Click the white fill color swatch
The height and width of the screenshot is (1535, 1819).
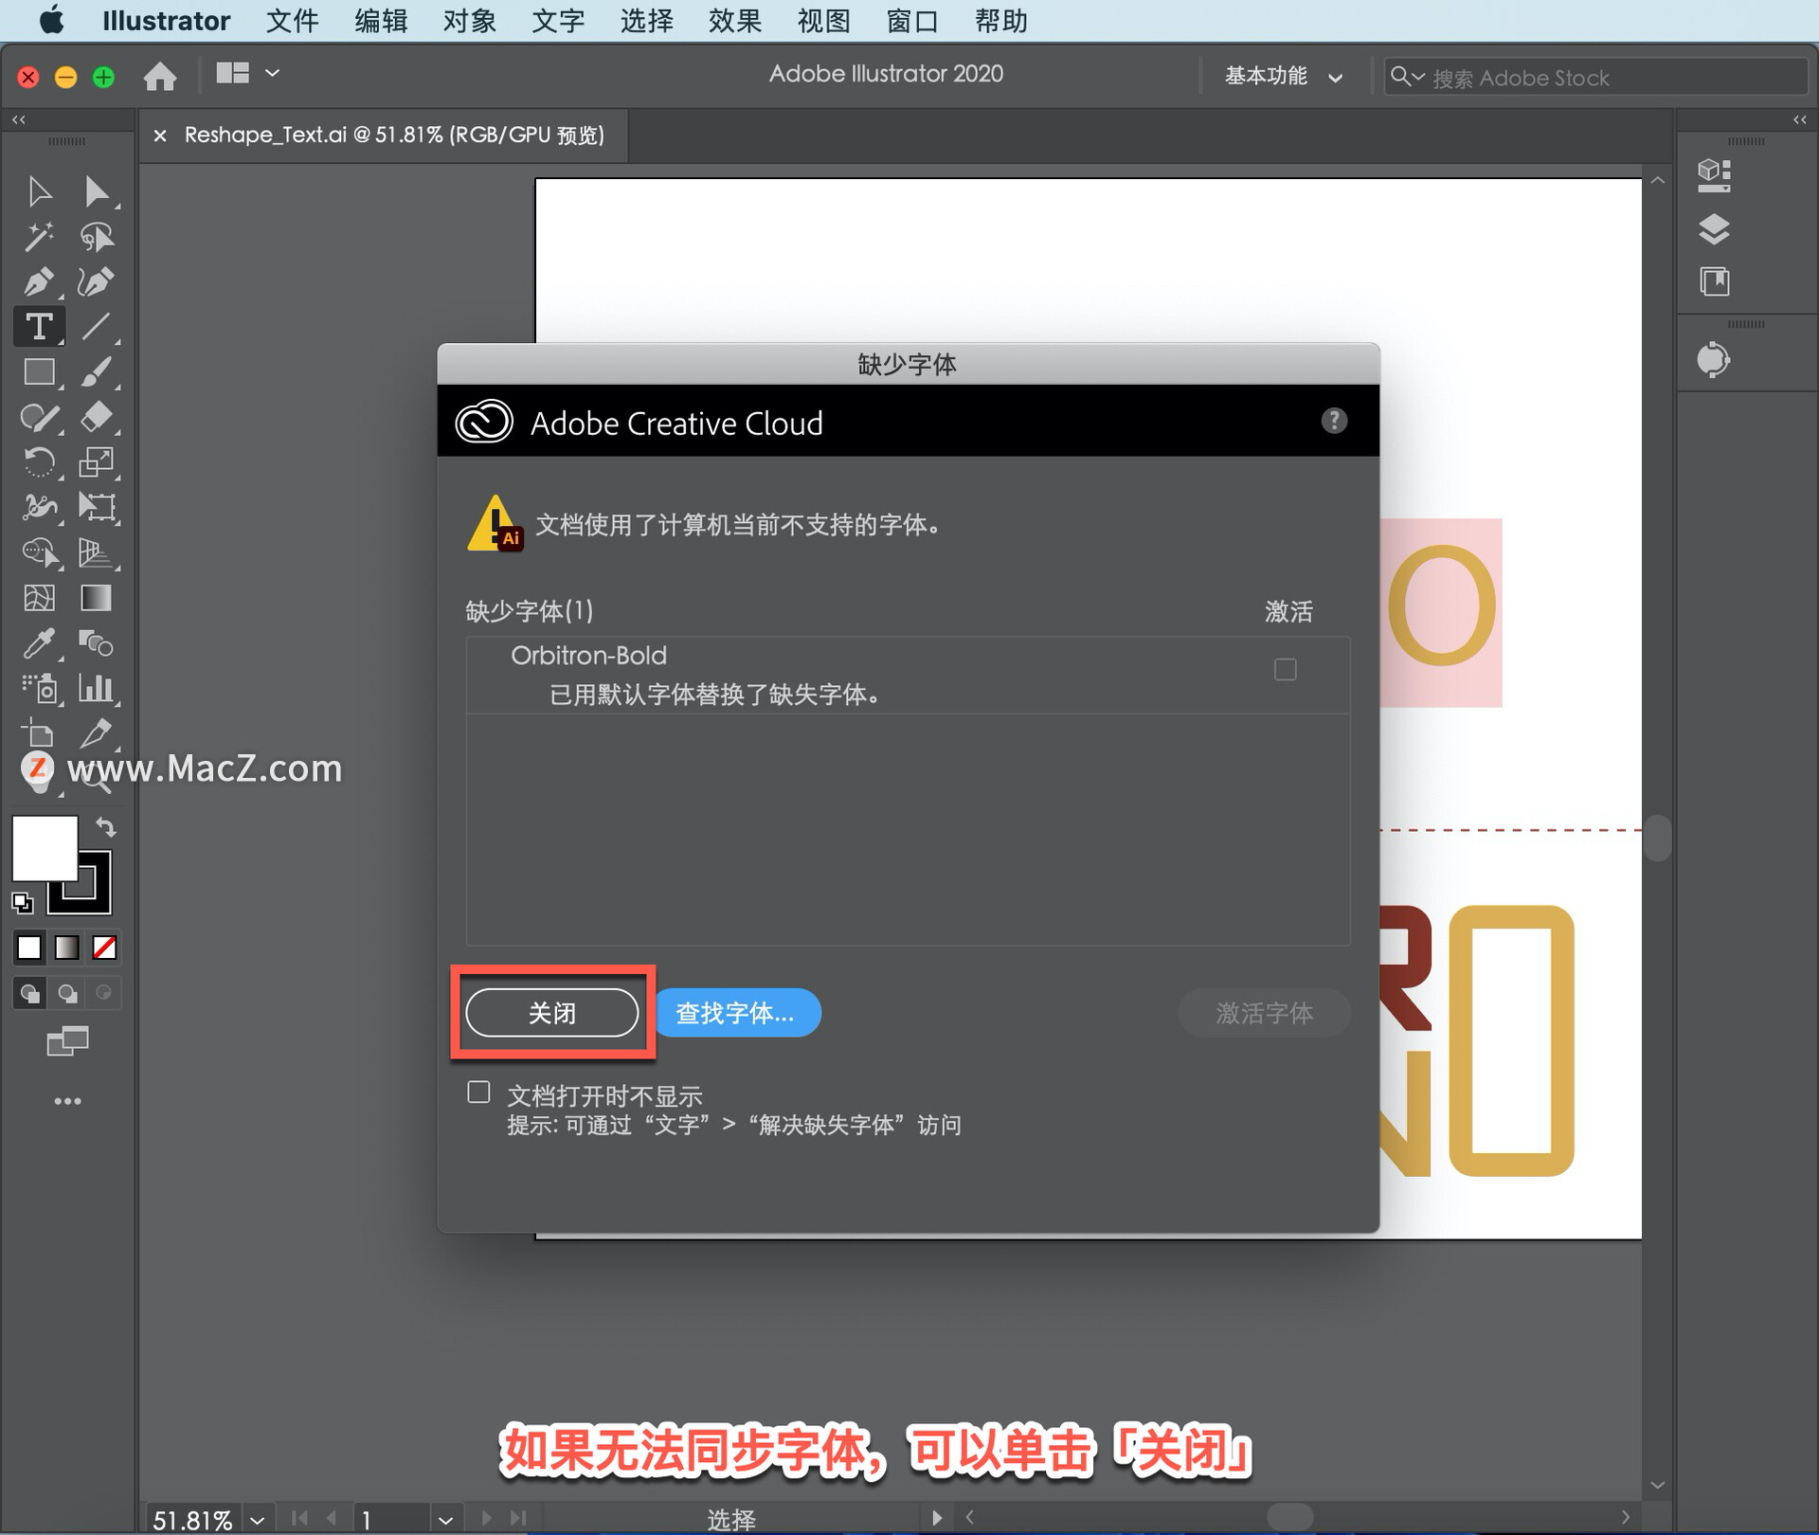(43, 846)
